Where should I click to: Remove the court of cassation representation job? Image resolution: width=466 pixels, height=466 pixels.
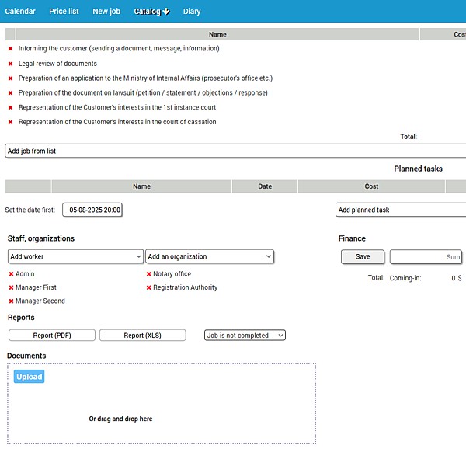11,123
